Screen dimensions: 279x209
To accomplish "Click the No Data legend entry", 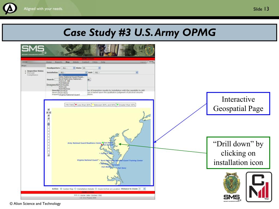I will (69, 105).
